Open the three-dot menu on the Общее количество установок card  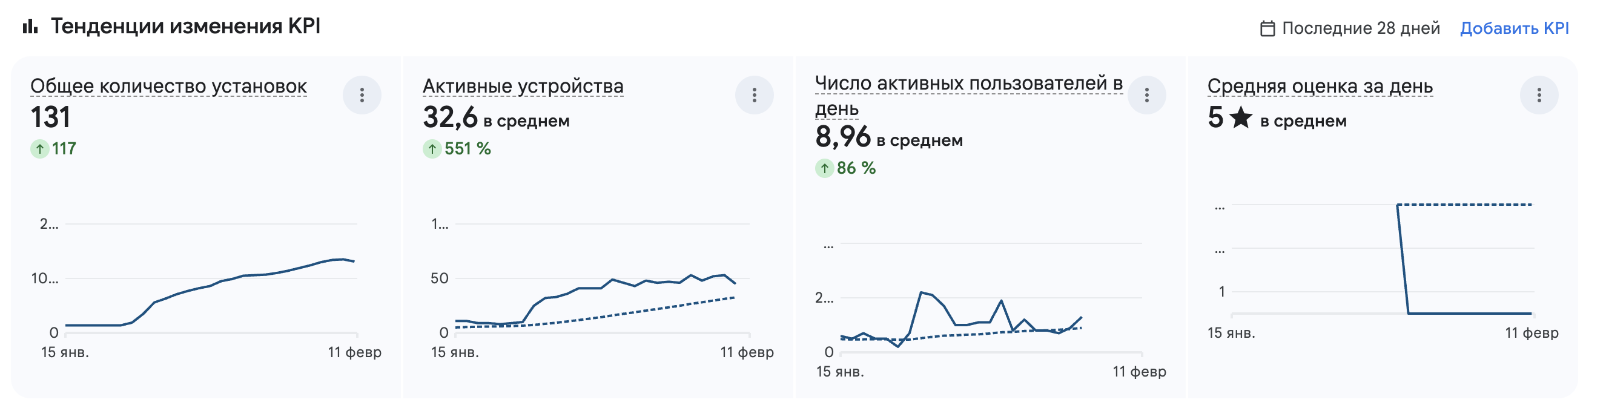click(x=362, y=94)
